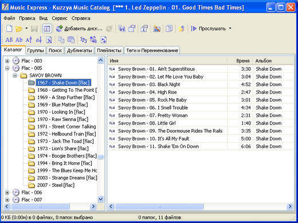Click the track list horizontal scrollbar thumb
Viewport: 298px width, 223px height.
coord(159,206)
